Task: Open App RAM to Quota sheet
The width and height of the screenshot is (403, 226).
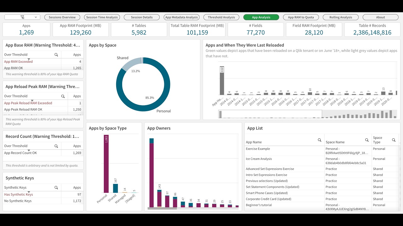Action: [x=301, y=17]
